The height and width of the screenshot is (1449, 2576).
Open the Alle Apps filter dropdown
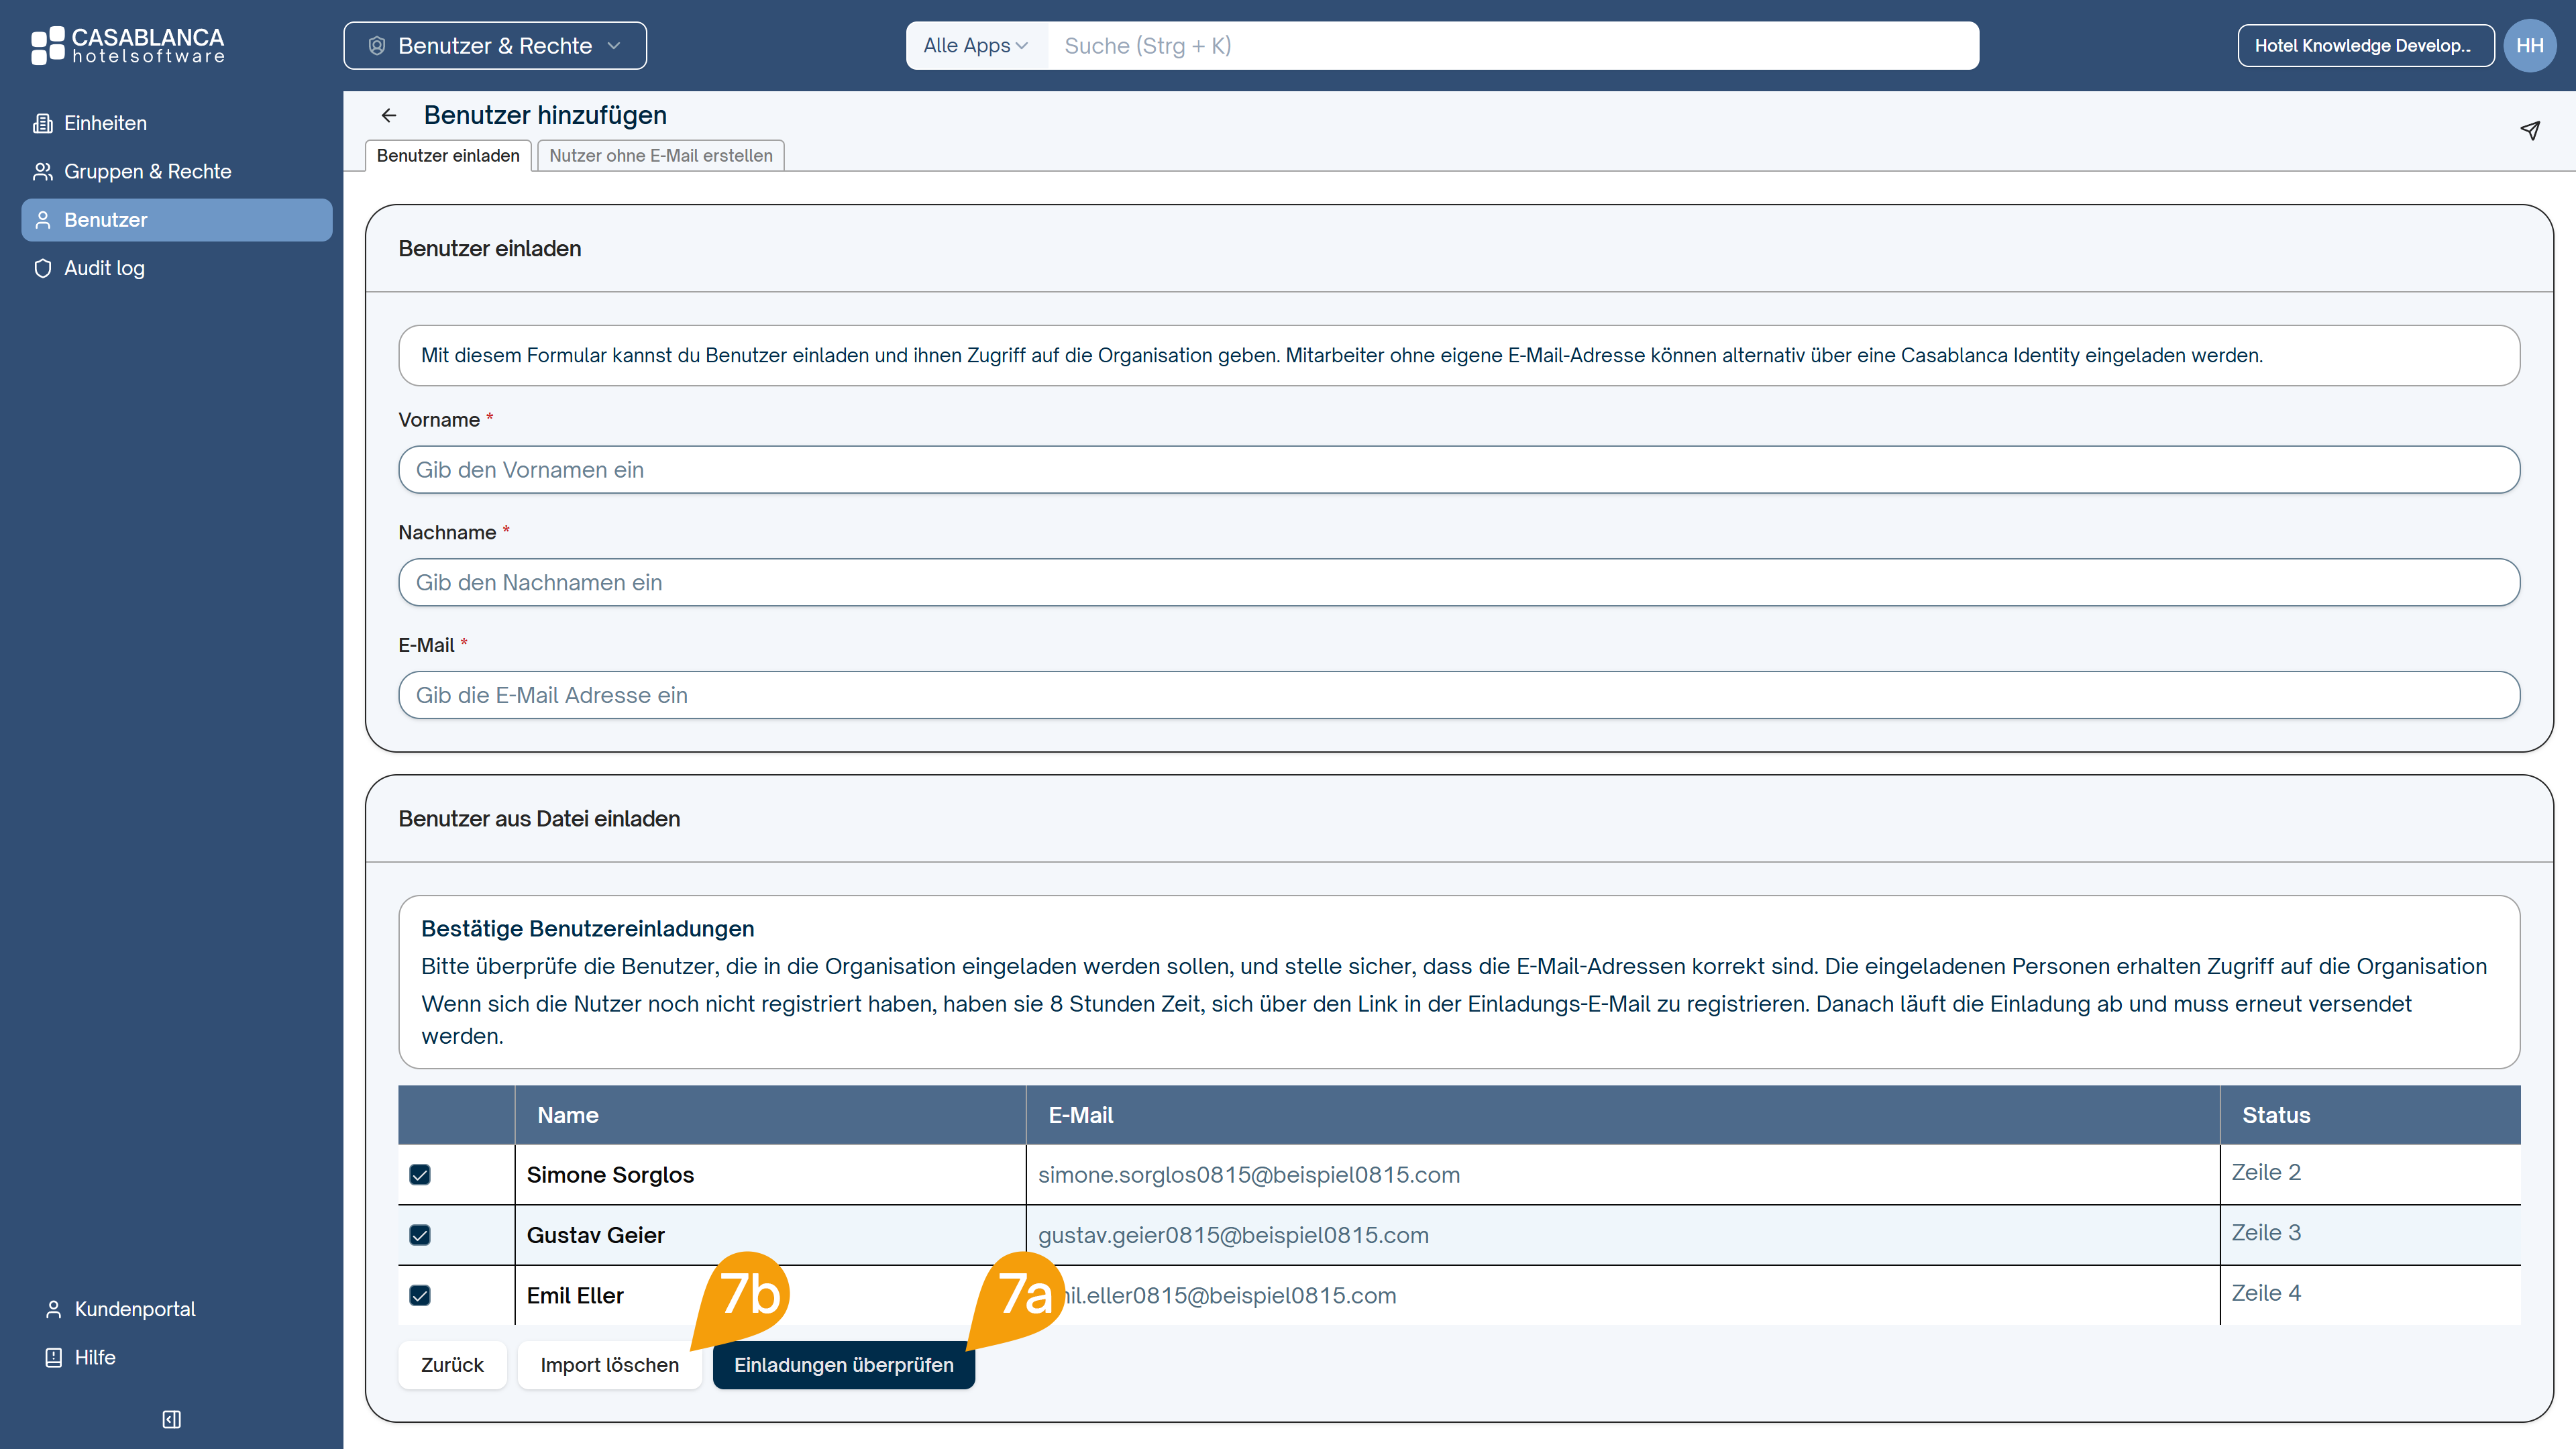click(975, 46)
